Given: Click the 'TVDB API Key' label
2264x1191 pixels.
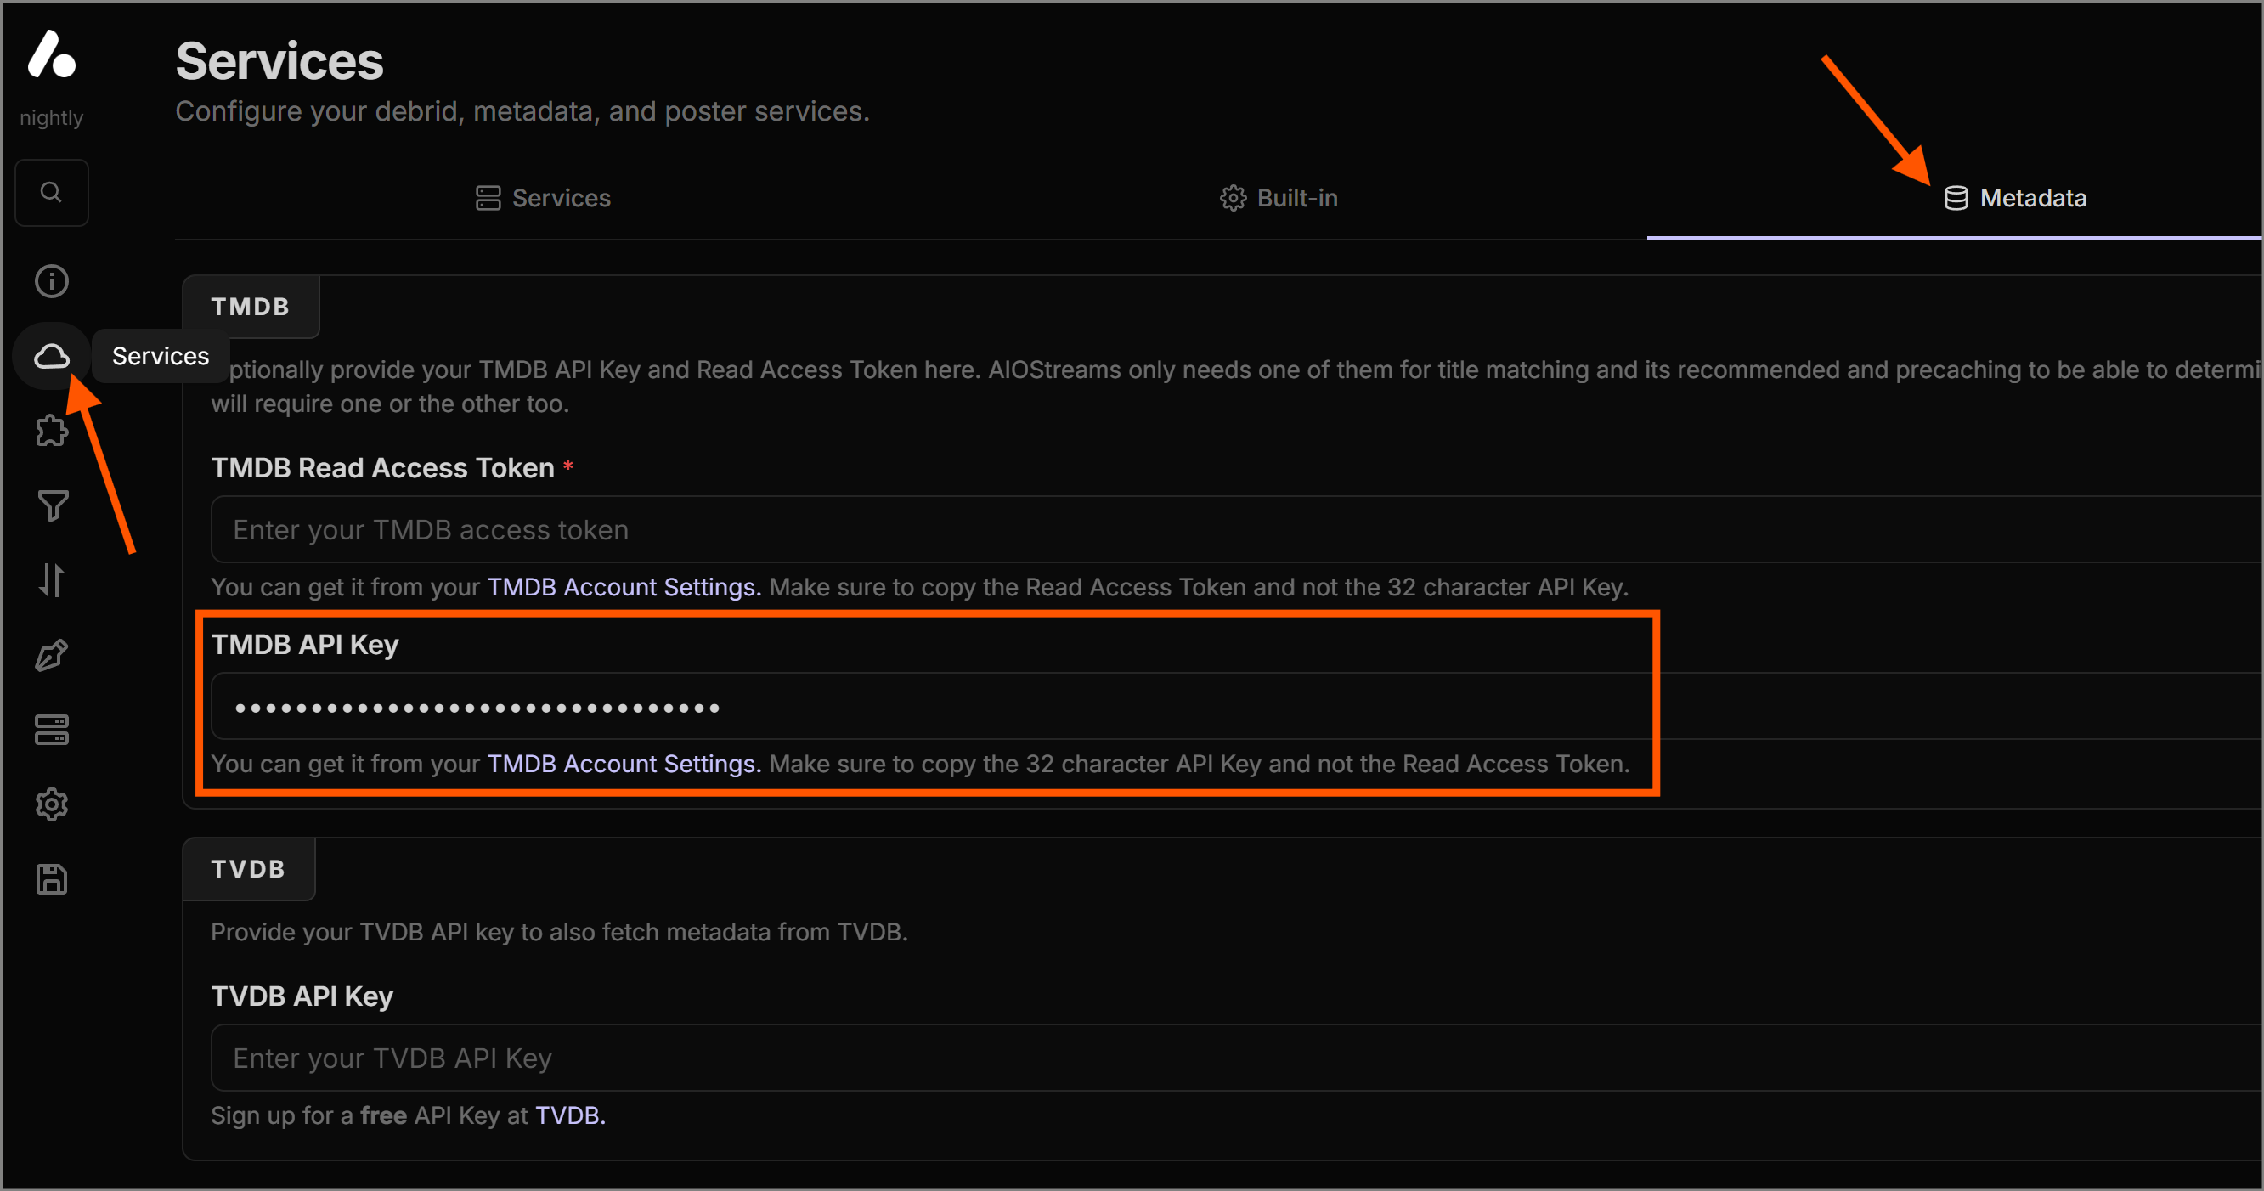Looking at the screenshot, I should 302,996.
